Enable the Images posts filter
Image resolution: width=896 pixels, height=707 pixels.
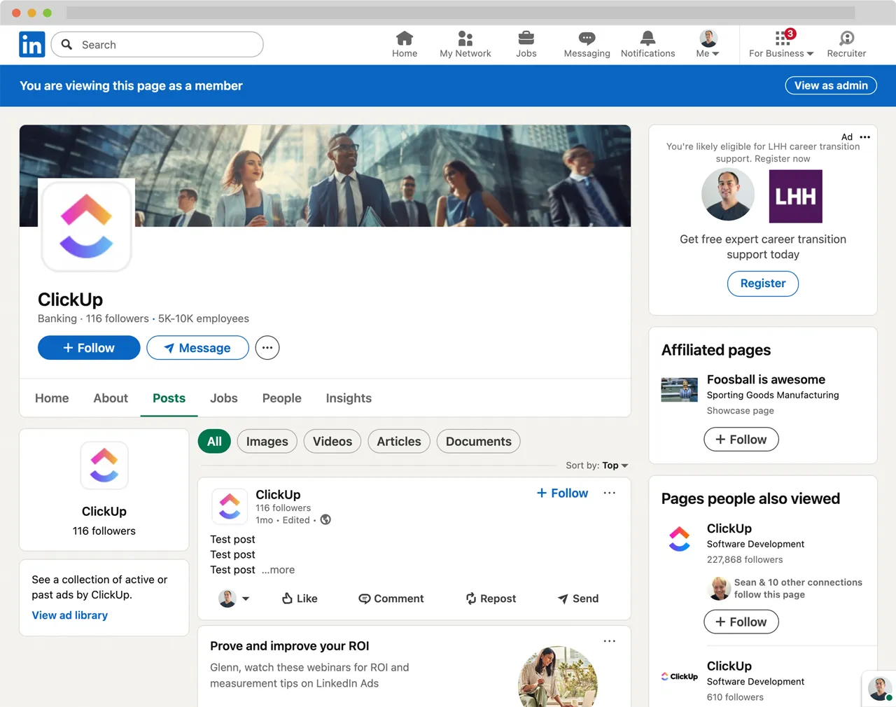click(x=267, y=441)
